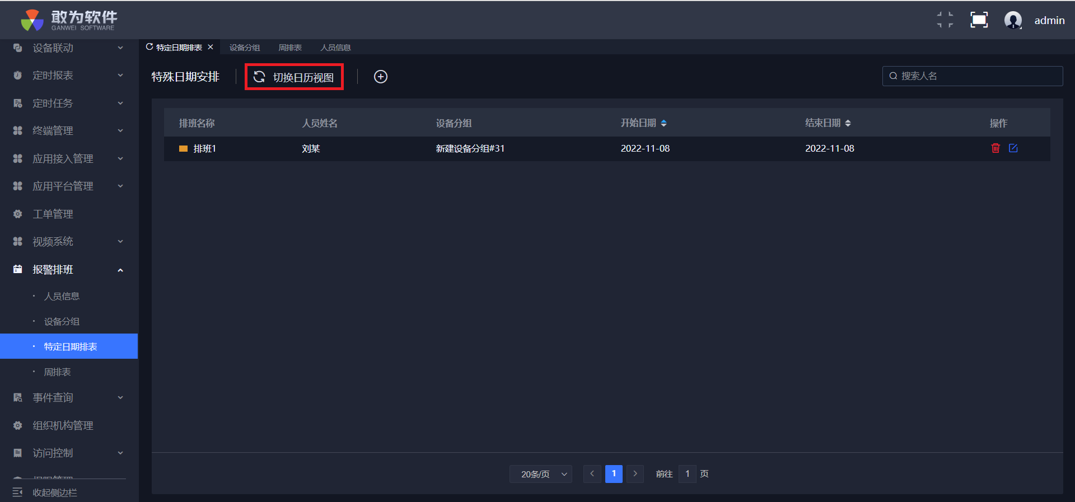Focus the 搜索人名 search field

pyautogui.click(x=973, y=76)
